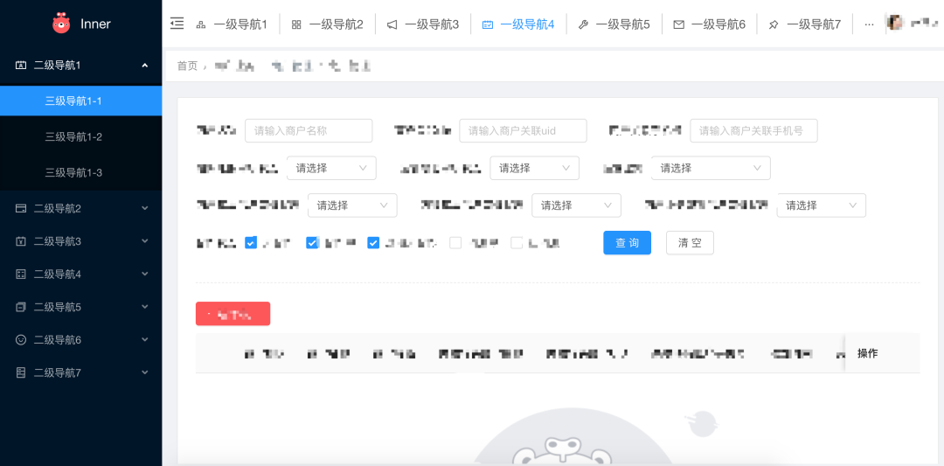
Task: Click the Inner brand name text
Action: click(96, 24)
